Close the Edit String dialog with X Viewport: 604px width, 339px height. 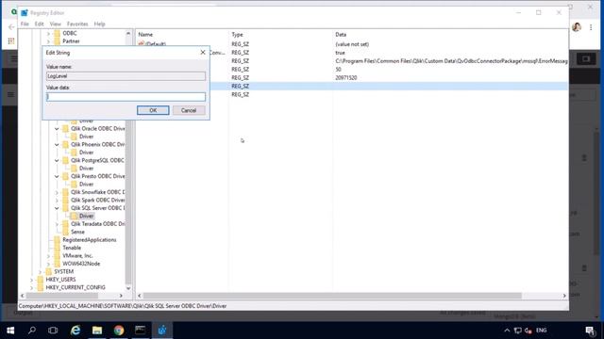point(203,53)
